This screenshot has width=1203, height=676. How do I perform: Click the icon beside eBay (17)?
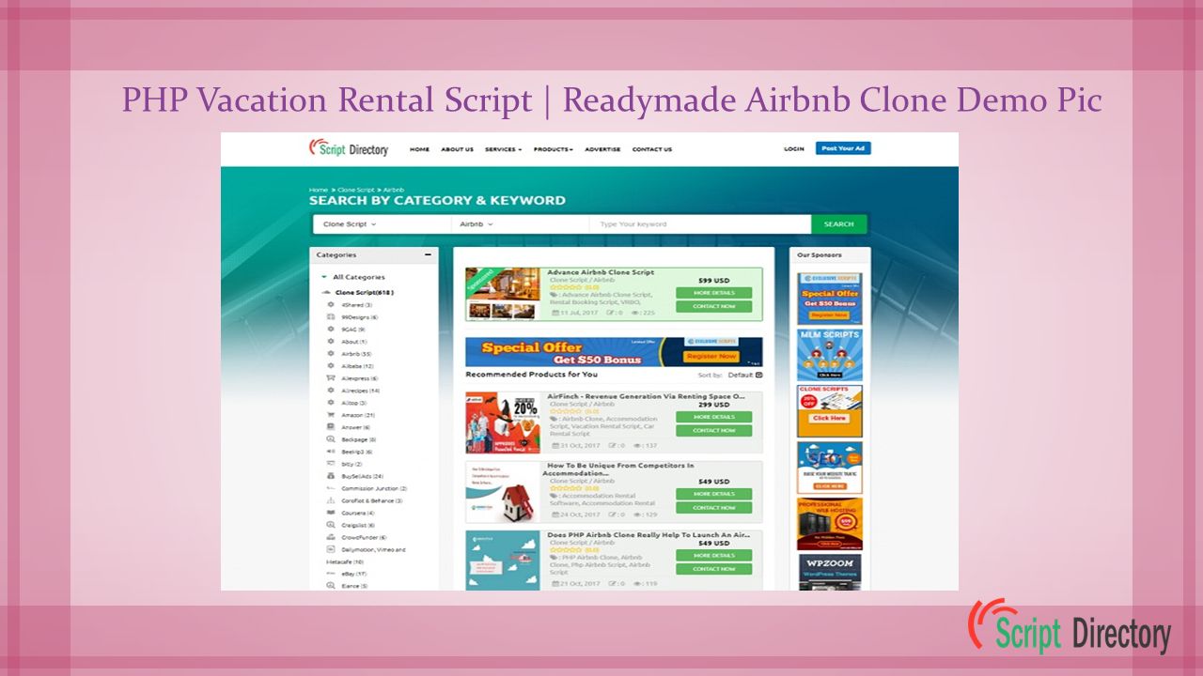(331, 573)
